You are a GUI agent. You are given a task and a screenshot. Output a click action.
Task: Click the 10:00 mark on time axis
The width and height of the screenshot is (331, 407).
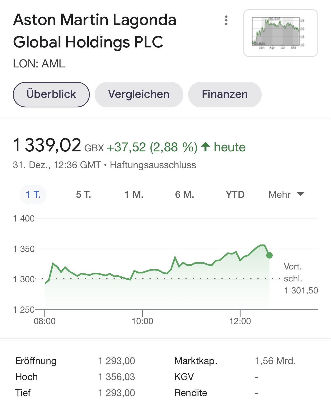[x=142, y=321]
